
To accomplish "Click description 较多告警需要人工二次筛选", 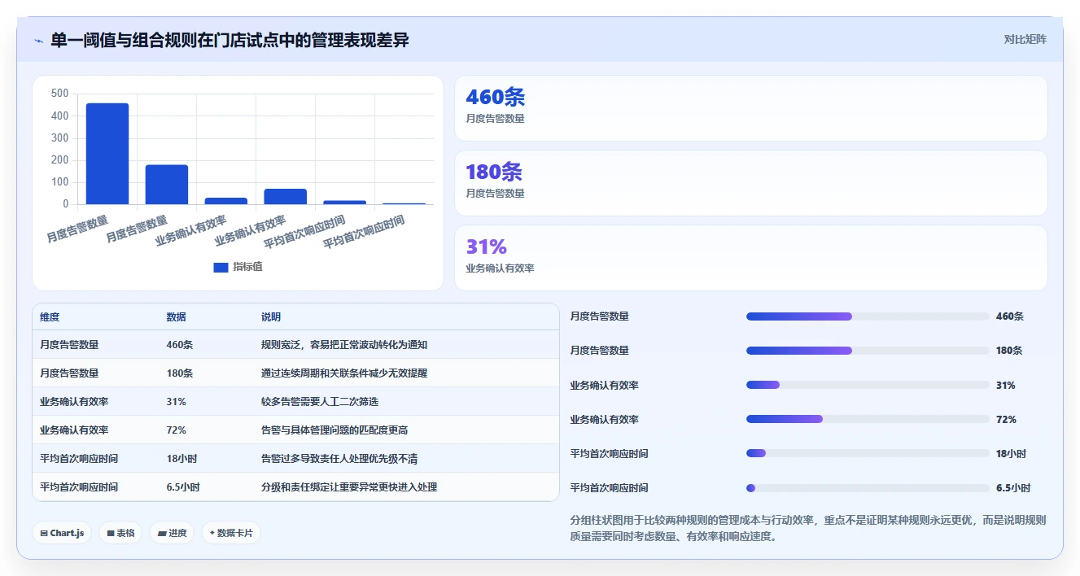I will click(320, 402).
